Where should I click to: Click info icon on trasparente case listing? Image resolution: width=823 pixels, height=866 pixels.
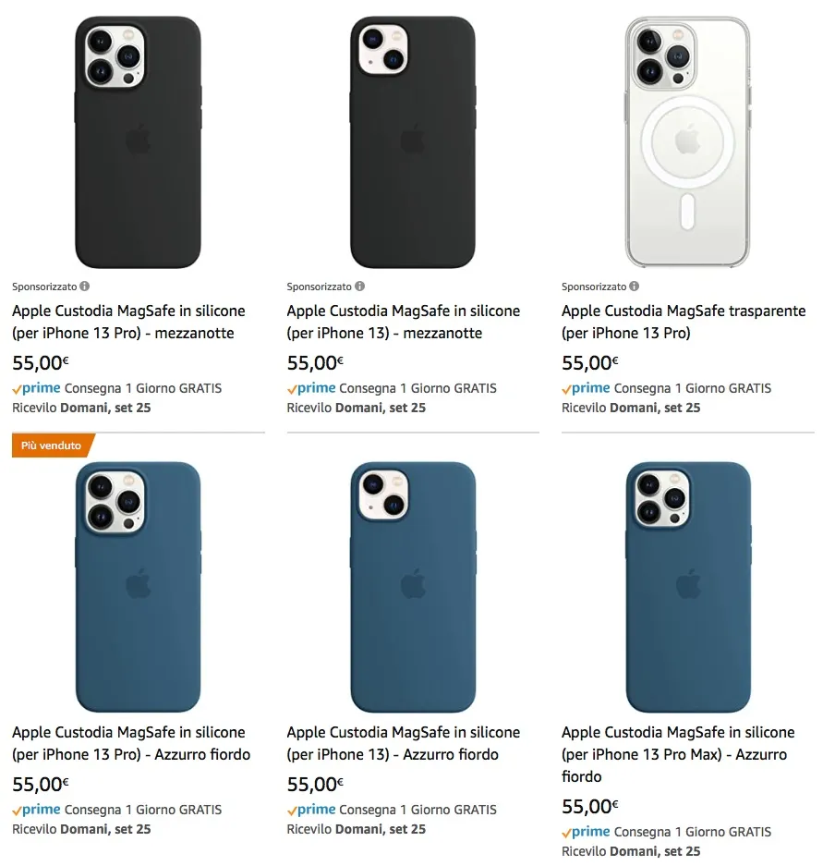click(635, 287)
